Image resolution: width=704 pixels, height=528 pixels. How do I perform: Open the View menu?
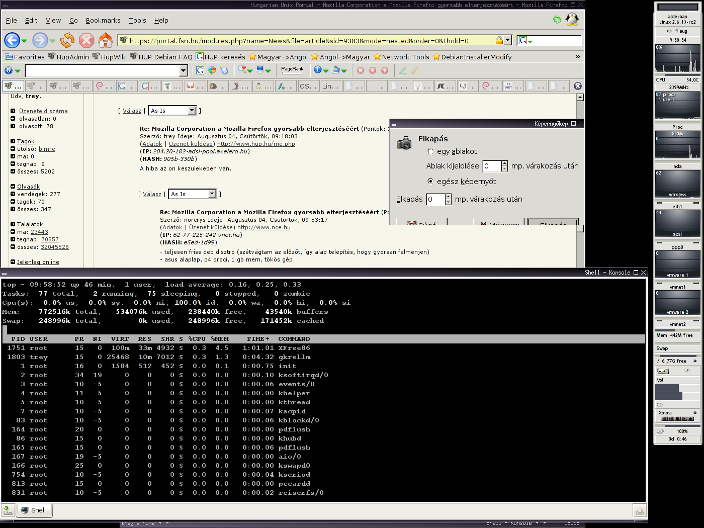(x=53, y=20)
